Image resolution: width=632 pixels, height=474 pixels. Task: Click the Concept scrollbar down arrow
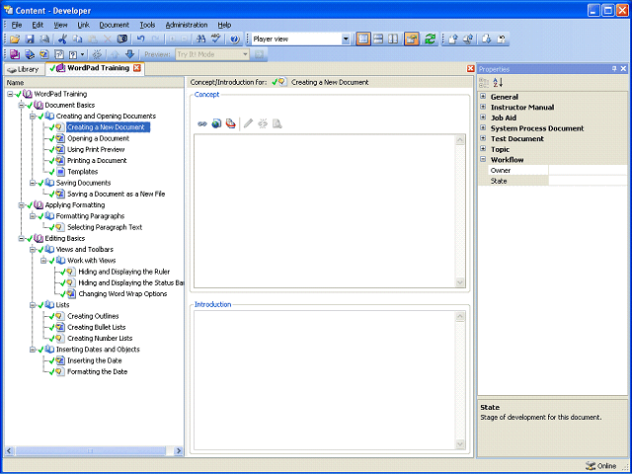460,282
